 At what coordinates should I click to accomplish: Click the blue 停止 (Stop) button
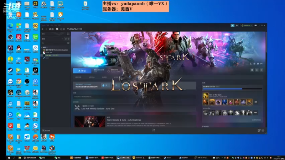pyautogui.click(x=82, y=71)
